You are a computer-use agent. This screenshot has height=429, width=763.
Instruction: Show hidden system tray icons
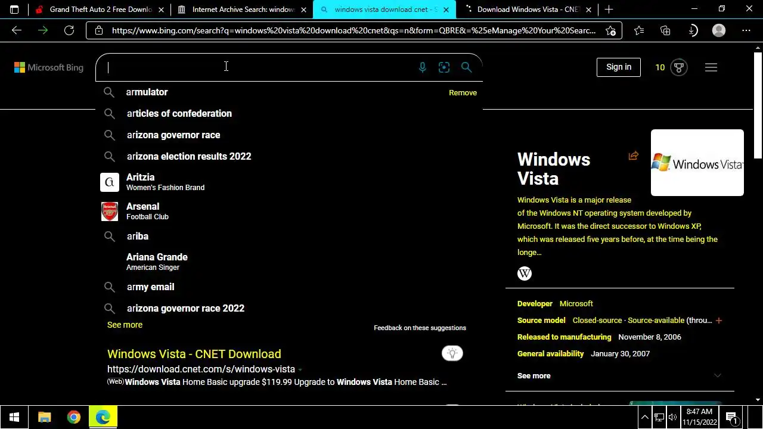[645, 417]
